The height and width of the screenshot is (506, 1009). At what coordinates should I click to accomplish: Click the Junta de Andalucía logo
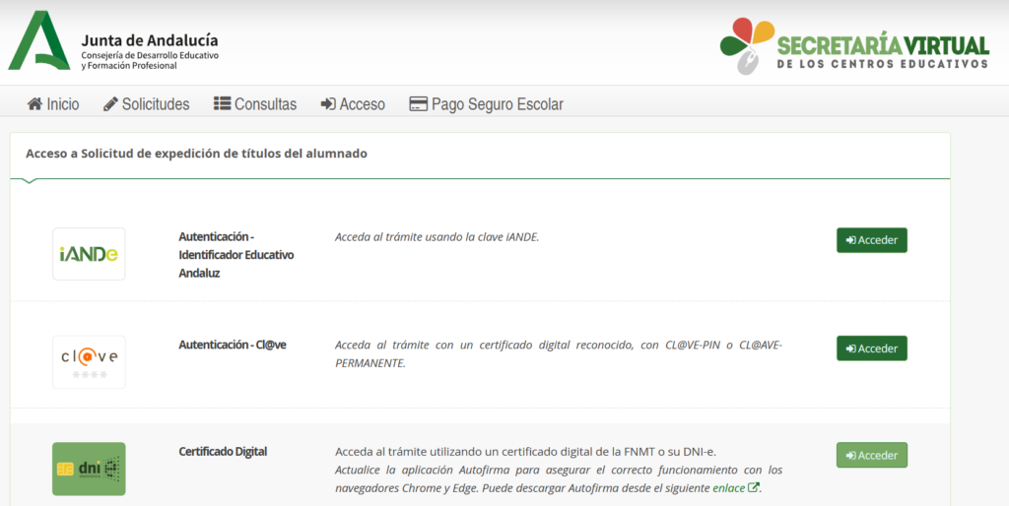(113, 40)
